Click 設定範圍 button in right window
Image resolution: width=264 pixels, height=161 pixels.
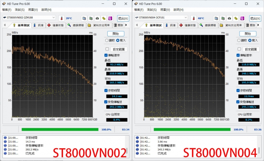(x=251, y=49)
